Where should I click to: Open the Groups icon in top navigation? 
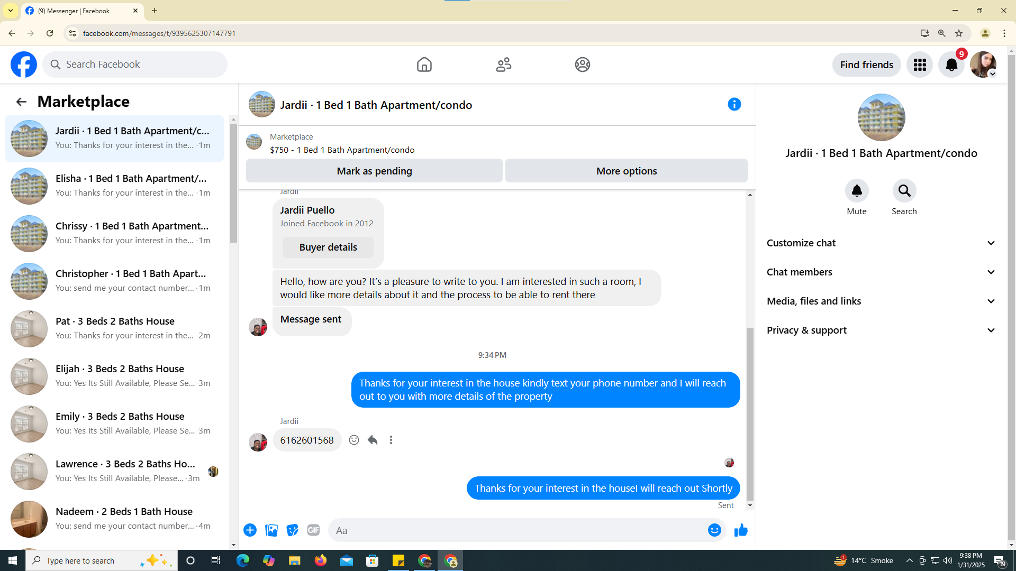(x=582, y=65)
